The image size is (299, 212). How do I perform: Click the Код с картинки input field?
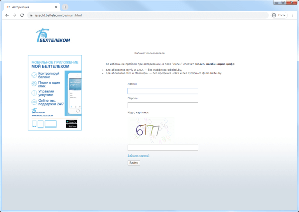coord(162,148)
